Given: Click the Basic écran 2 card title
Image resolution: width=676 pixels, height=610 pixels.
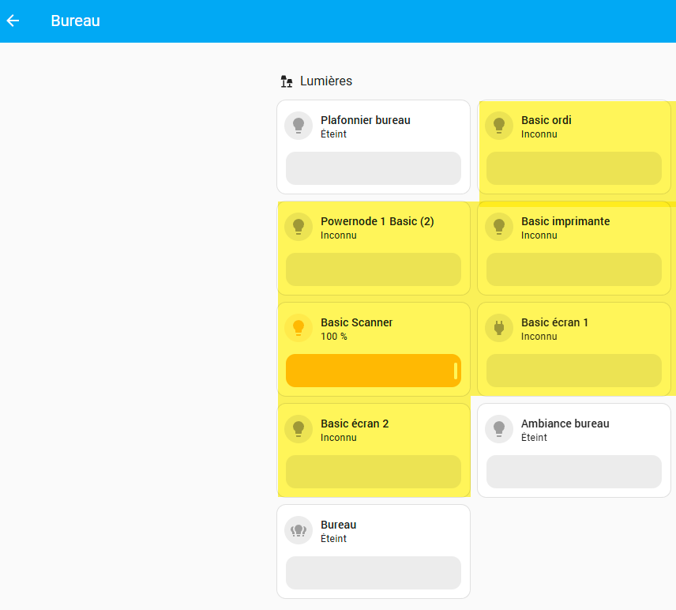Looking at the screenshot, I should 355,424.
